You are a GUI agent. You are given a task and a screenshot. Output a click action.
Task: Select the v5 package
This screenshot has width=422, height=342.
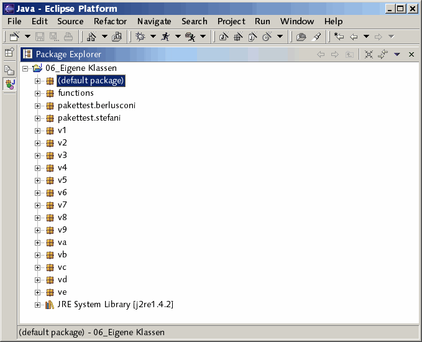pyautogui.click(x=62, y=180)
